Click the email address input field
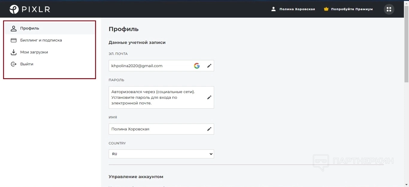Image resolution: width=409 pixels, height=187 pixels. click(150, 66)
